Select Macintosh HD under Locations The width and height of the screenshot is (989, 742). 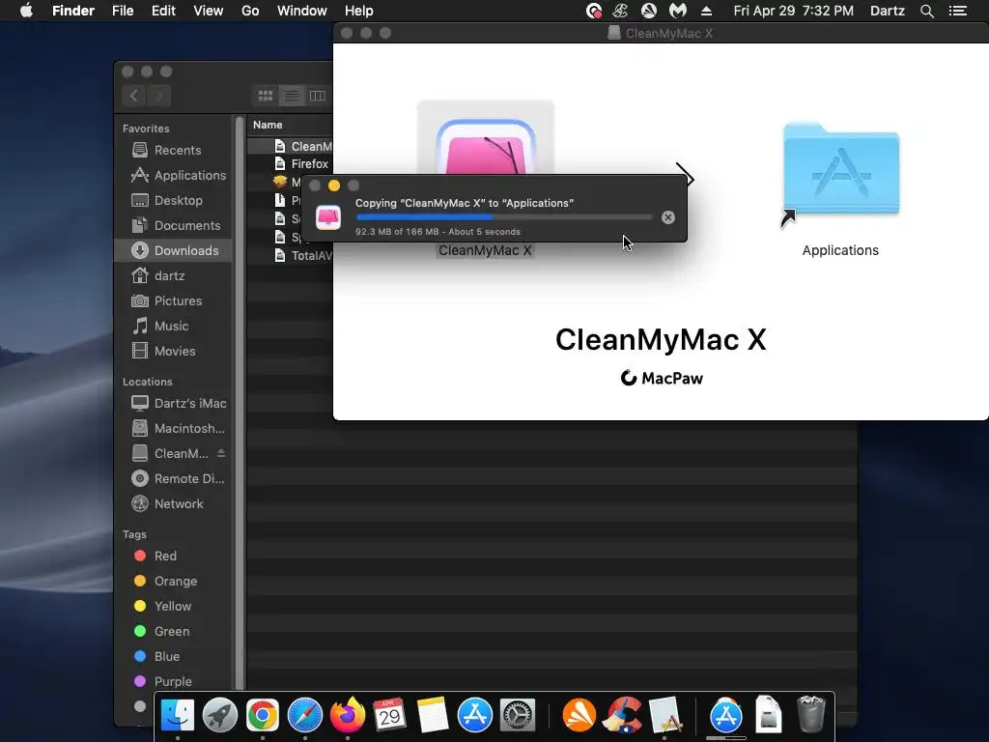(x=173, y=428)
